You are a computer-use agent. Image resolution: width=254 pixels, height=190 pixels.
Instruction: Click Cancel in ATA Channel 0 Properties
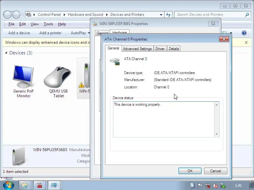click(216, 171)
